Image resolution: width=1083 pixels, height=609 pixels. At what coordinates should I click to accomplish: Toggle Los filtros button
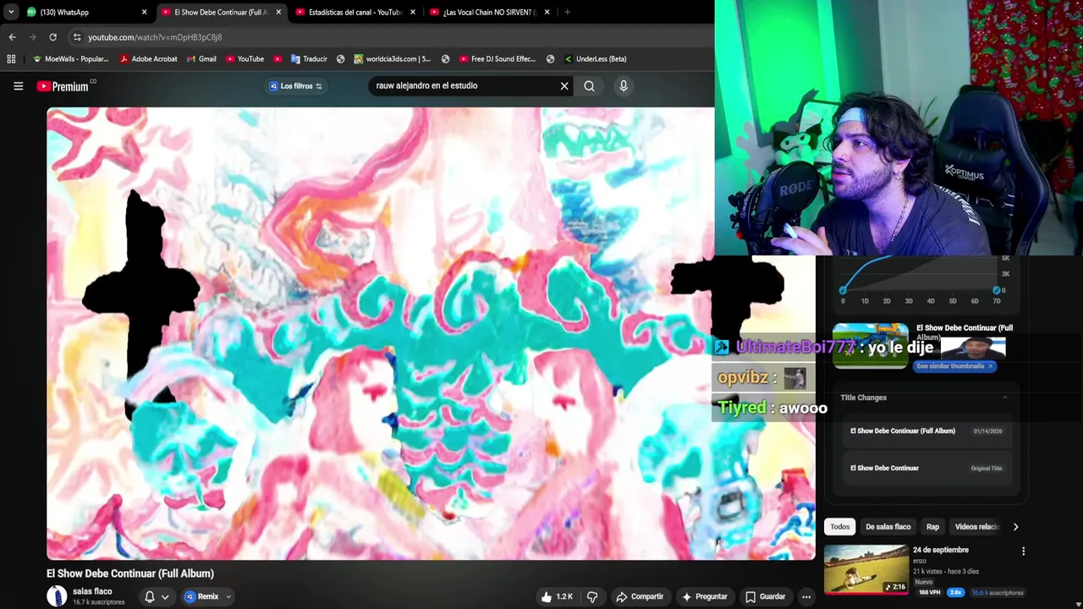coord(295,85)
